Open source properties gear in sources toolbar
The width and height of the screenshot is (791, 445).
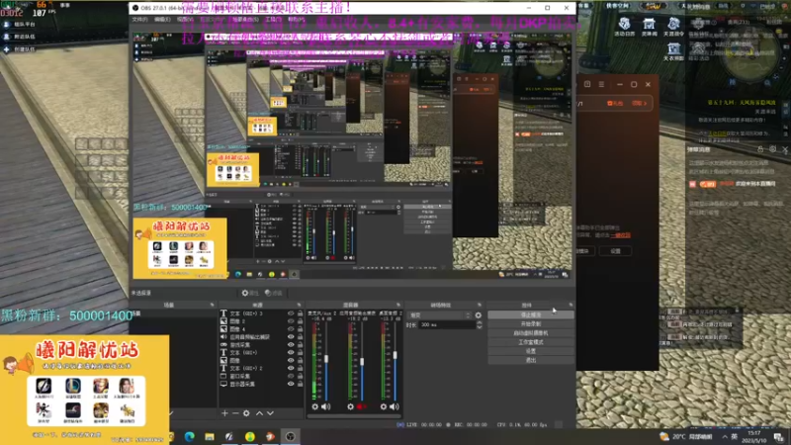tap(246, 413)
